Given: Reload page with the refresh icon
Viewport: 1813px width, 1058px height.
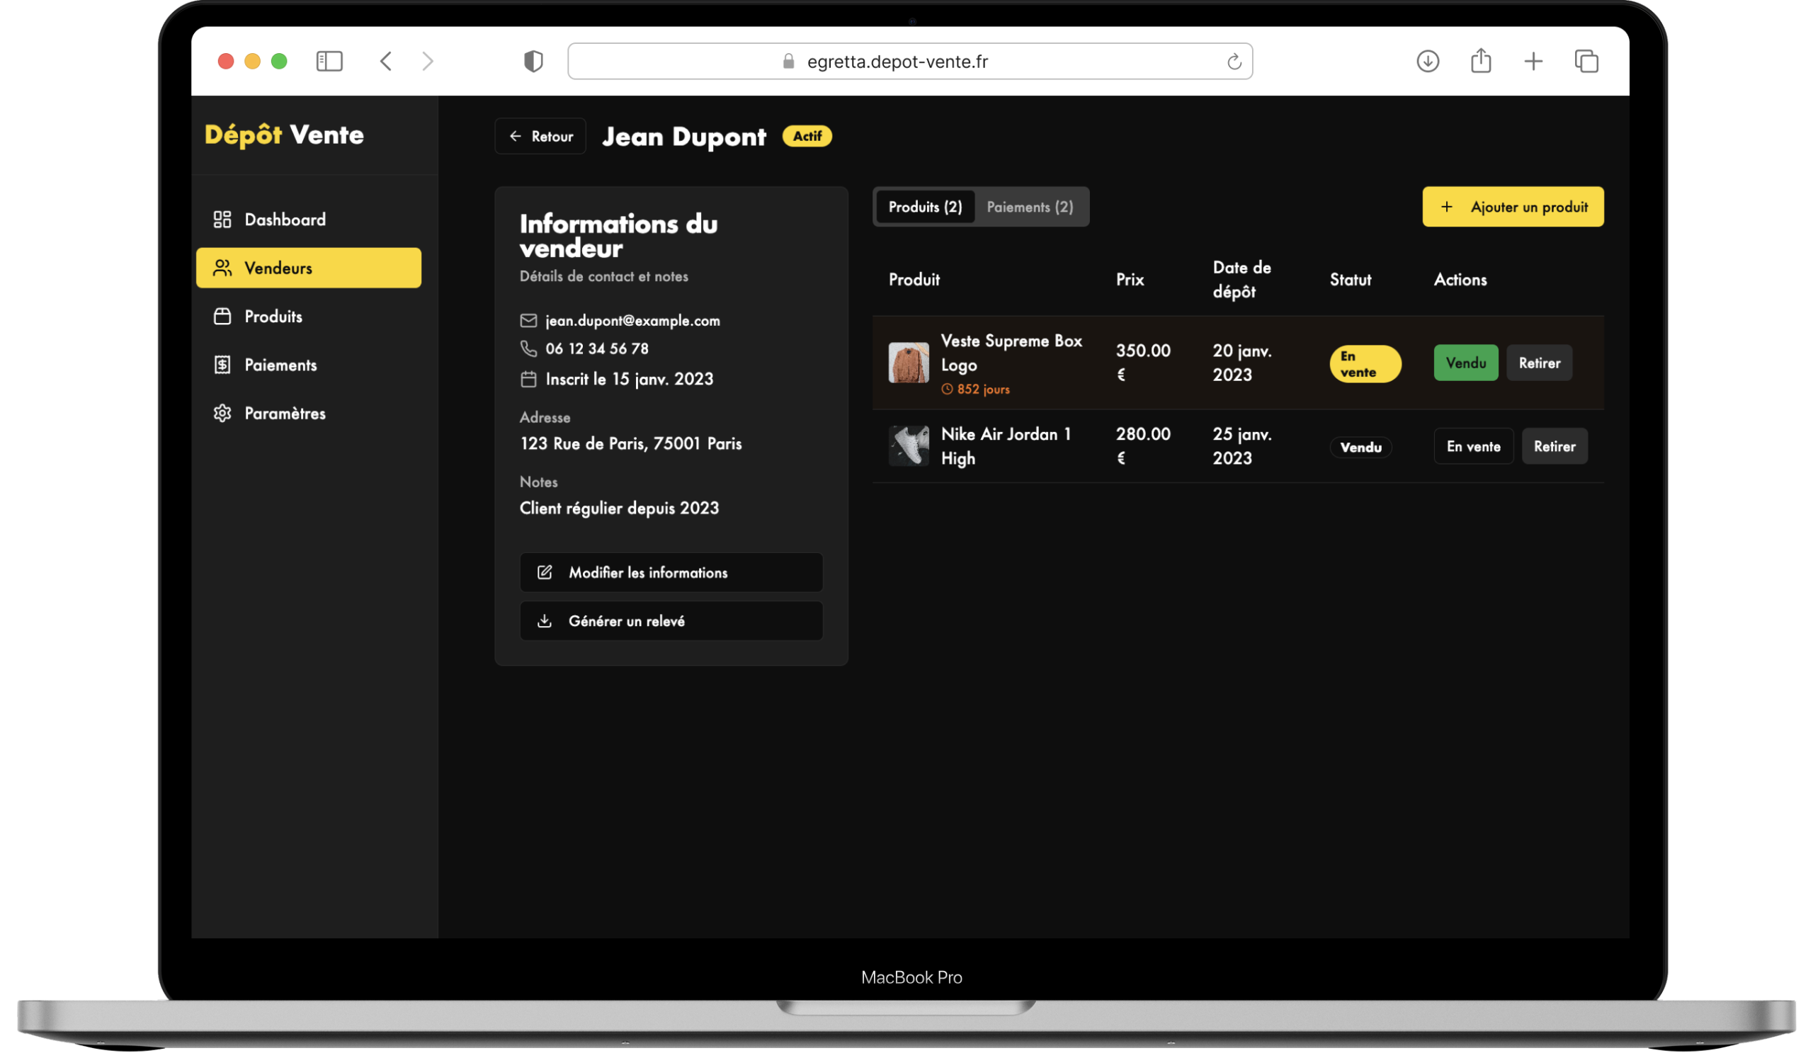Looking at the screenshot, I should [x=1234, y=62].
